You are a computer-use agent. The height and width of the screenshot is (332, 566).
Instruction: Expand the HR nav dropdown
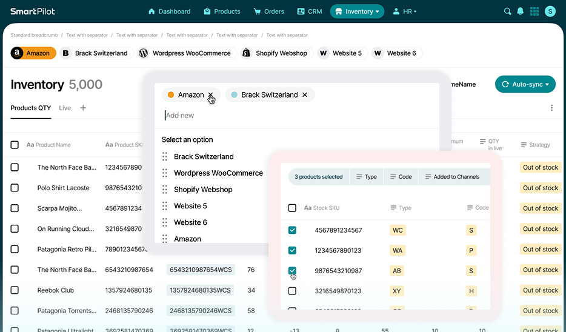(x=405, y=12)
